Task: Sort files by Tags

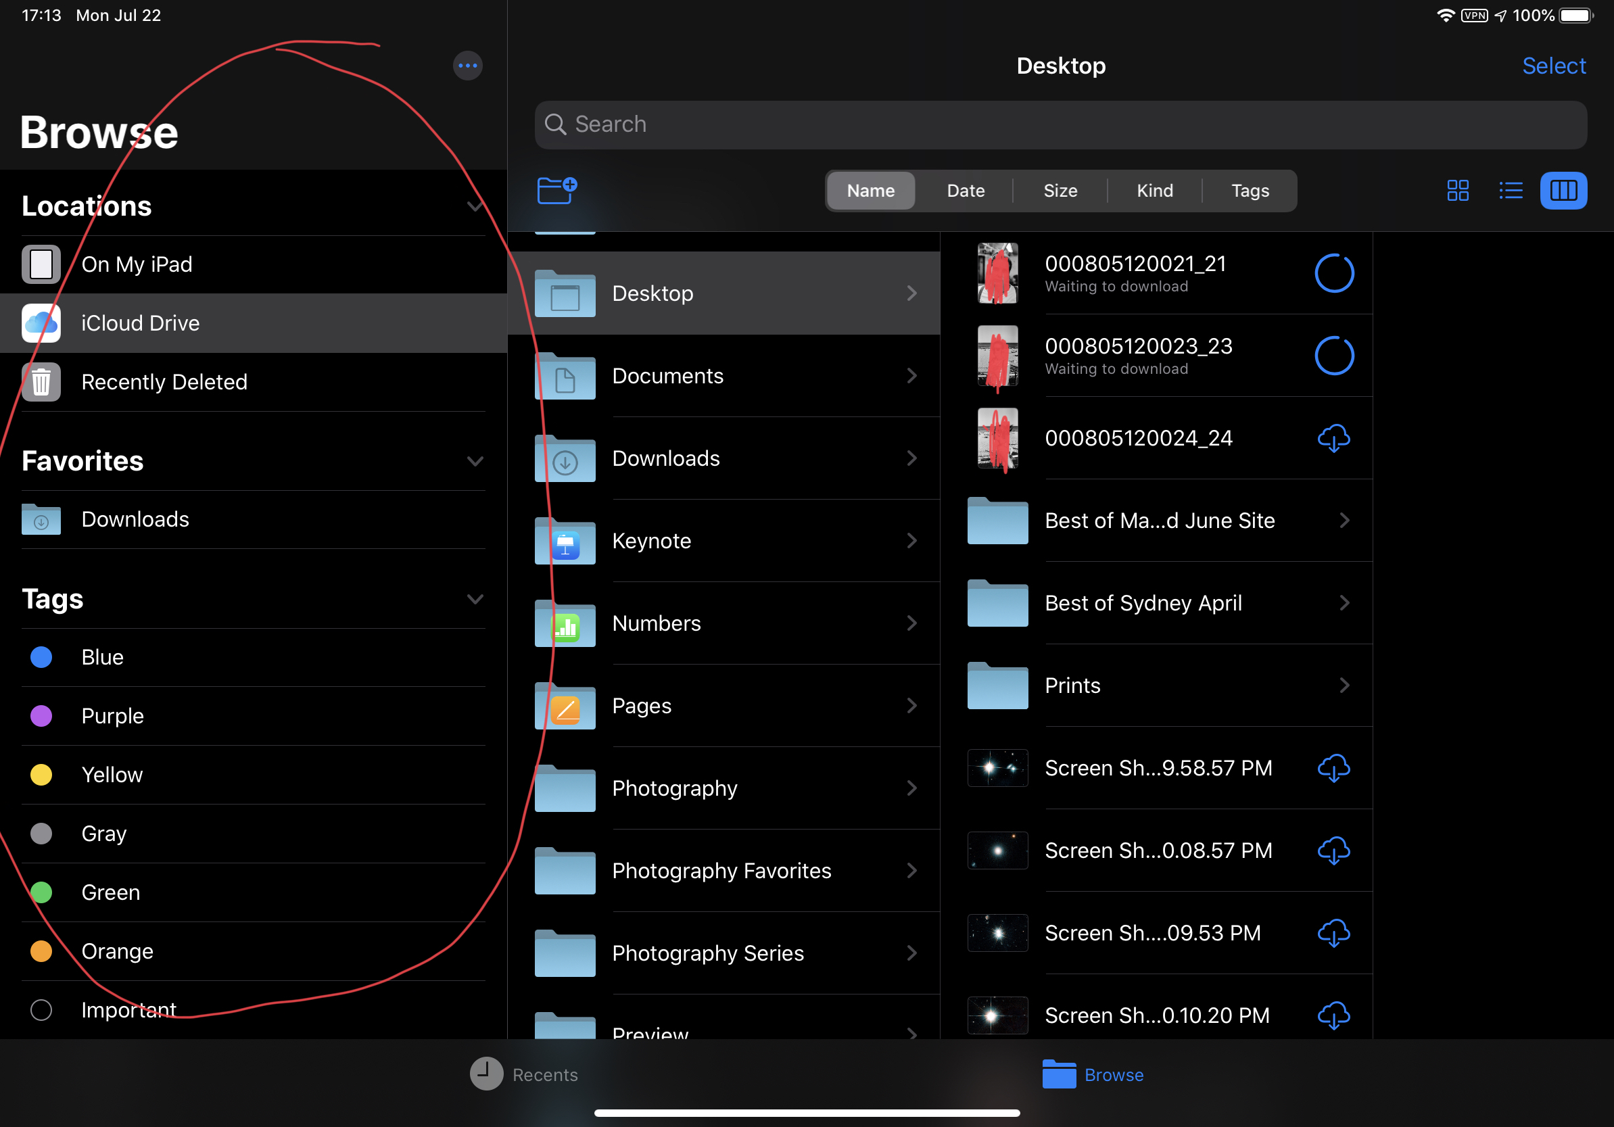Action: pos(1250,191)
